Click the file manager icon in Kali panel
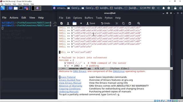This screenshot has width=183, height=102. [16, 8]
